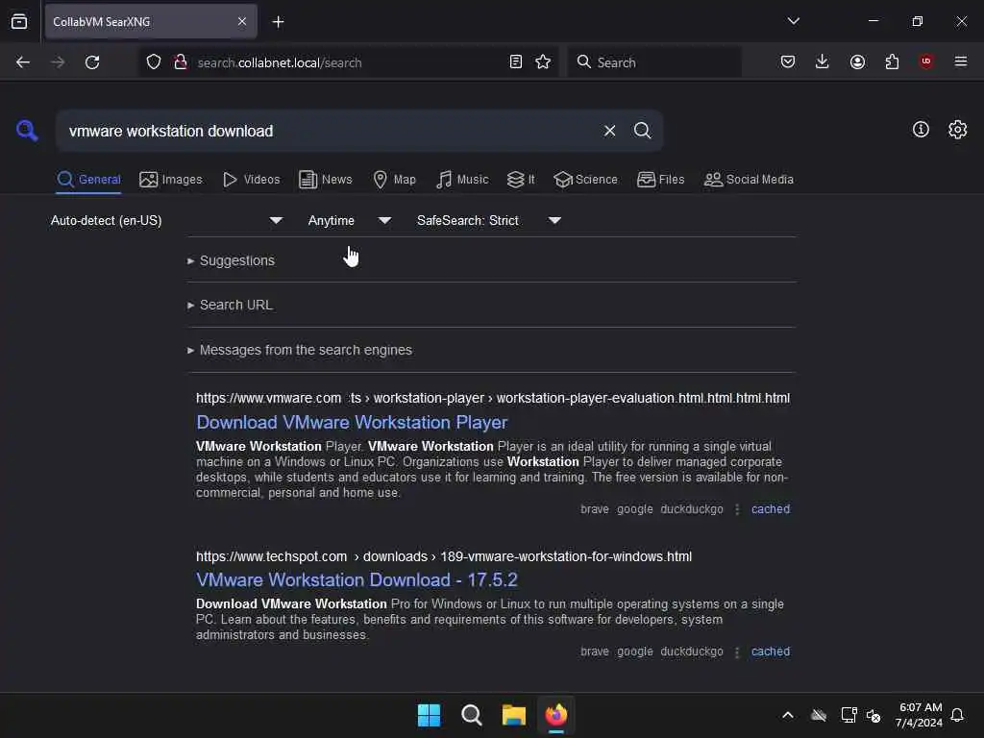The height and width of the screenshot is (738, 984).
Task: Switch to the Music category tab
Action: (462, 180)
